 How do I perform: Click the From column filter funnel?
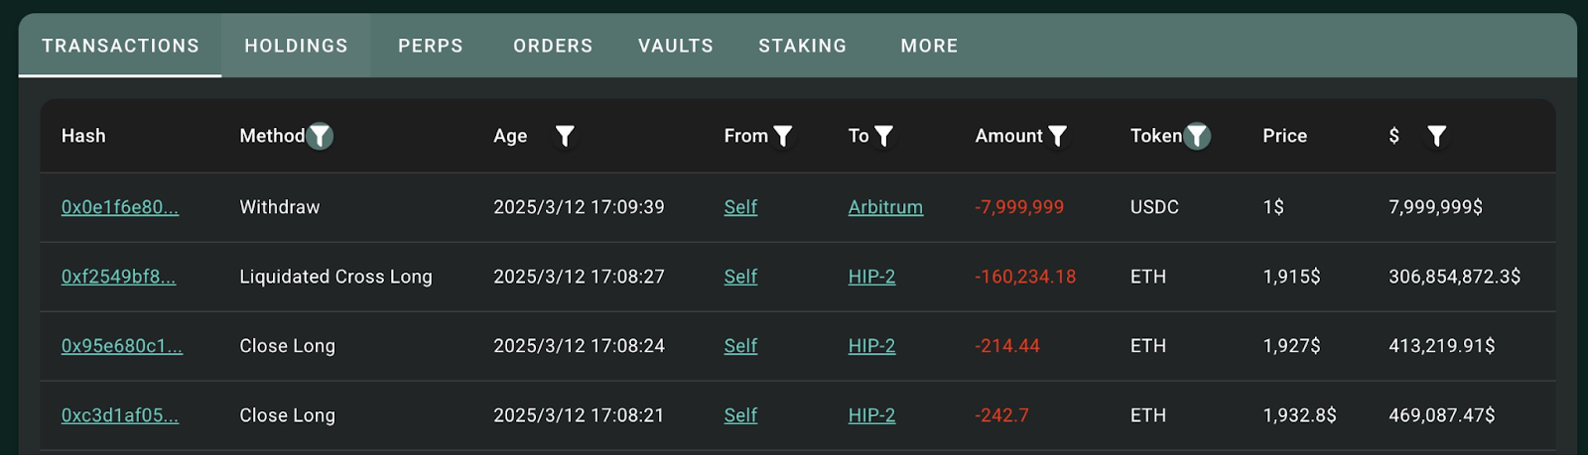(783, 136)
